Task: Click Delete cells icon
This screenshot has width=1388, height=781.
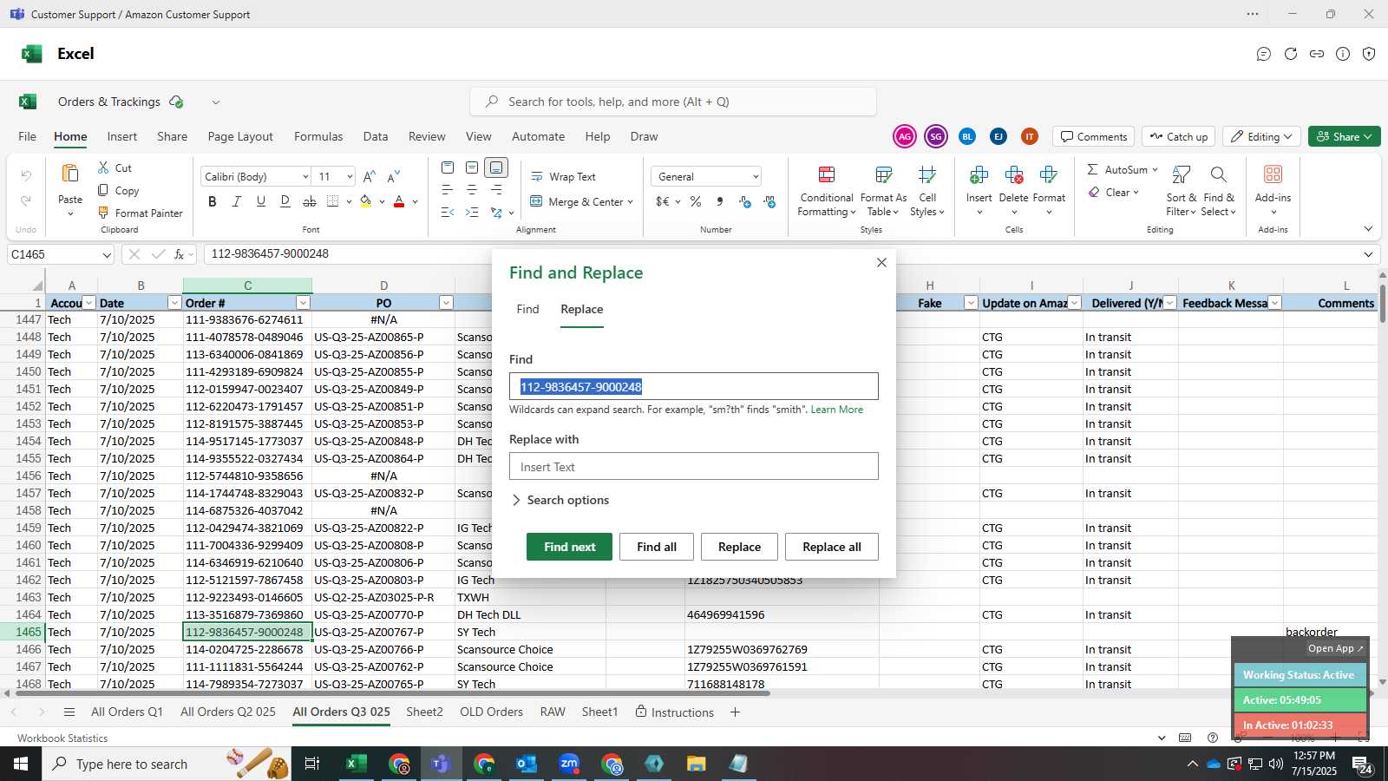Action: pyautogui.click(x=1013, y=175)
